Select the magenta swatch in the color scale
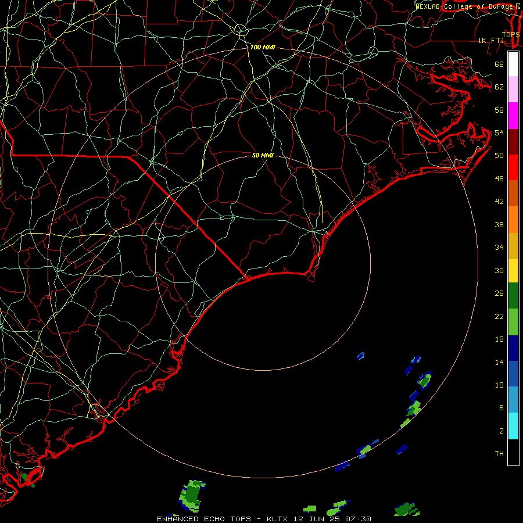The height and width of the screenshot is (523, 523). point(513,116)
